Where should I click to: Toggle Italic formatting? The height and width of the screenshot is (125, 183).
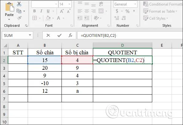point(41,11)
